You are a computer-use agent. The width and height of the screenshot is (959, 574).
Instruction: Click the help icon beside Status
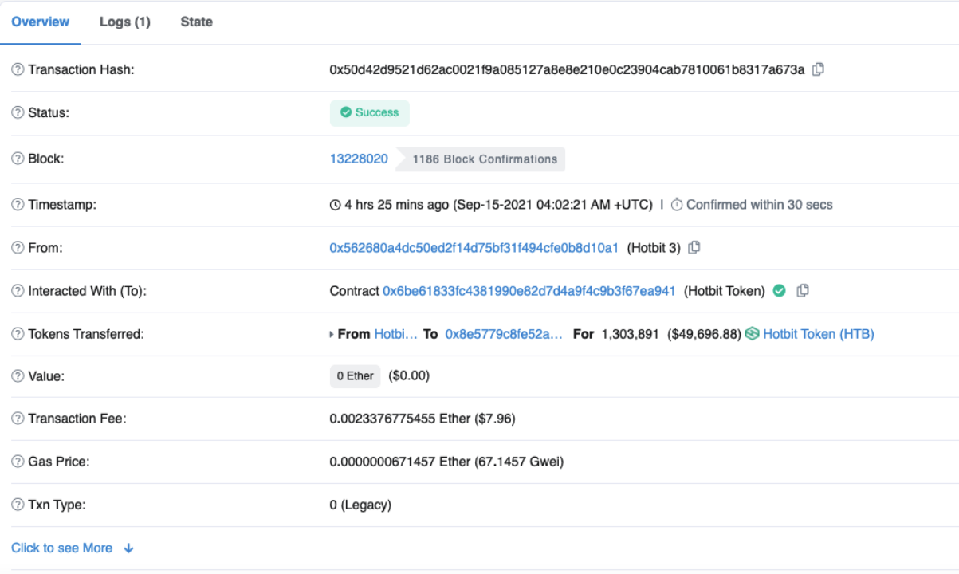click(18, 113)
